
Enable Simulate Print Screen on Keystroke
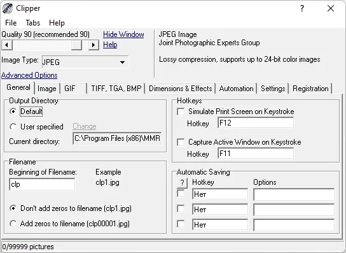pyautogui.click(x=181, y=112)
